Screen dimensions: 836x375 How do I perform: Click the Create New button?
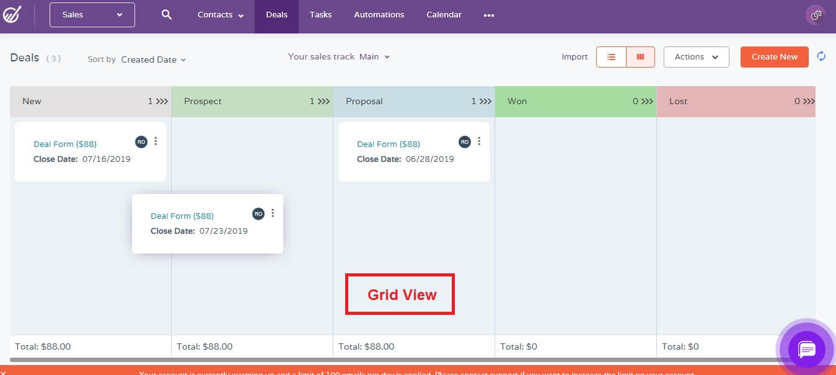(x=774, y=57)
